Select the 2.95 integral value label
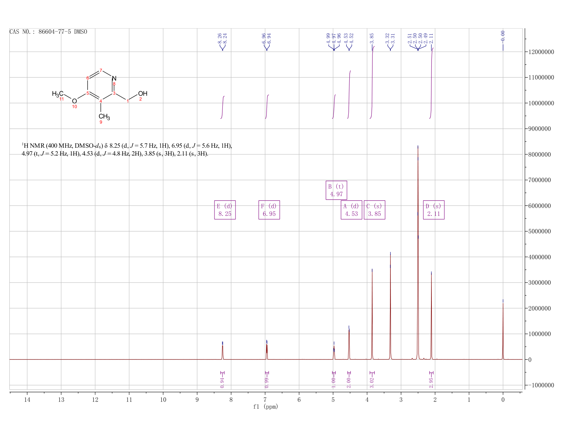569x439 pixels. click(x=431, y=383)
